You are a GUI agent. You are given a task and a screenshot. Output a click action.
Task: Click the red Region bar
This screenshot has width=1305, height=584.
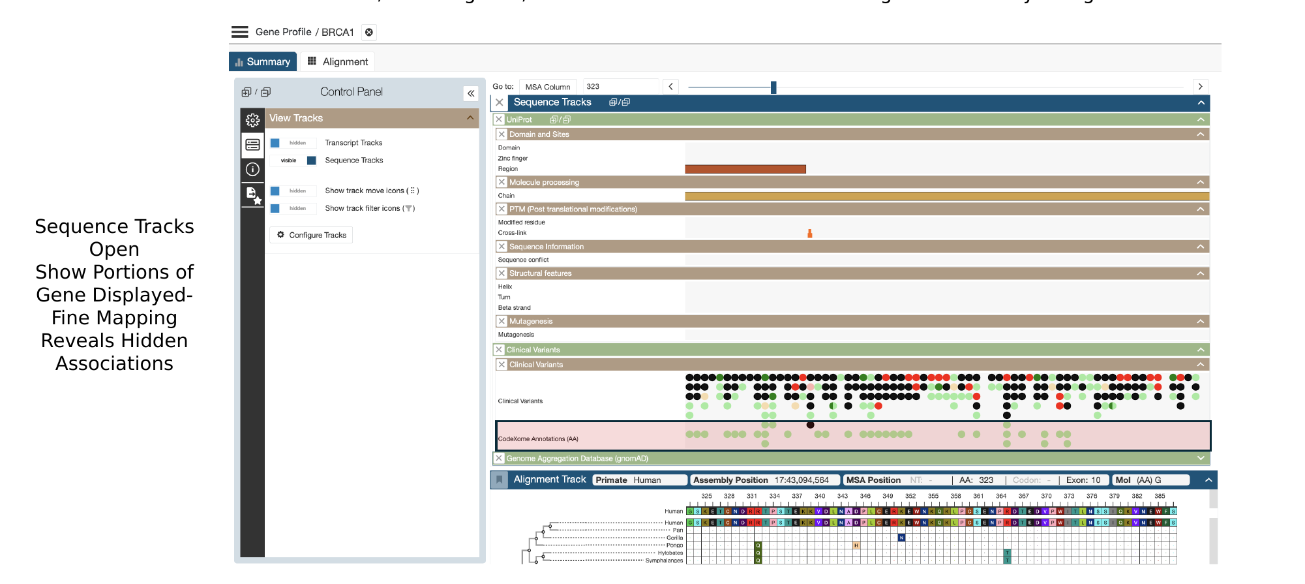tap(745, 169)
